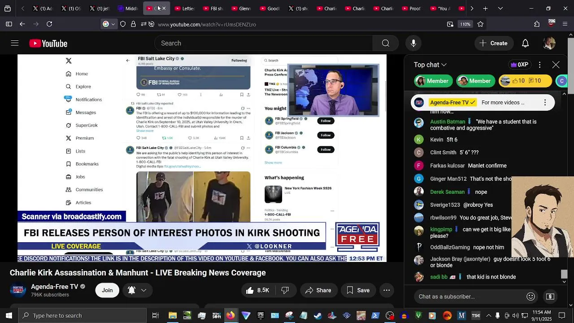Viewport: 574px width, 323px height.
Task: Dislike the video thumbs down
Action: (285, 290)
